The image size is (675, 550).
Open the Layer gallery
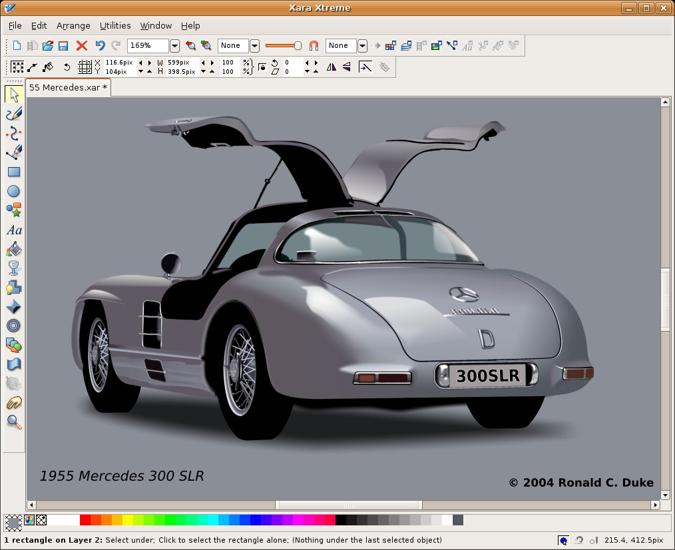pos(406,45)
